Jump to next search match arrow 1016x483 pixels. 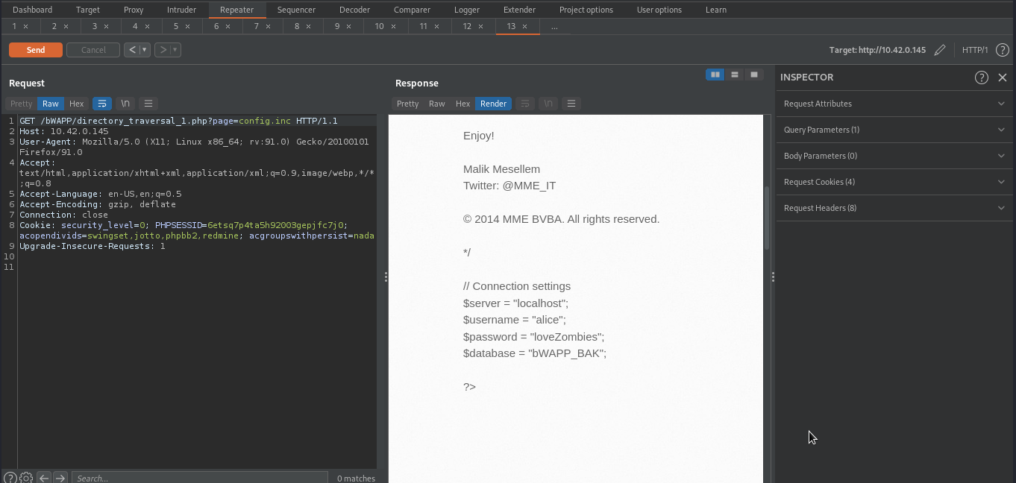coord(60,478)
